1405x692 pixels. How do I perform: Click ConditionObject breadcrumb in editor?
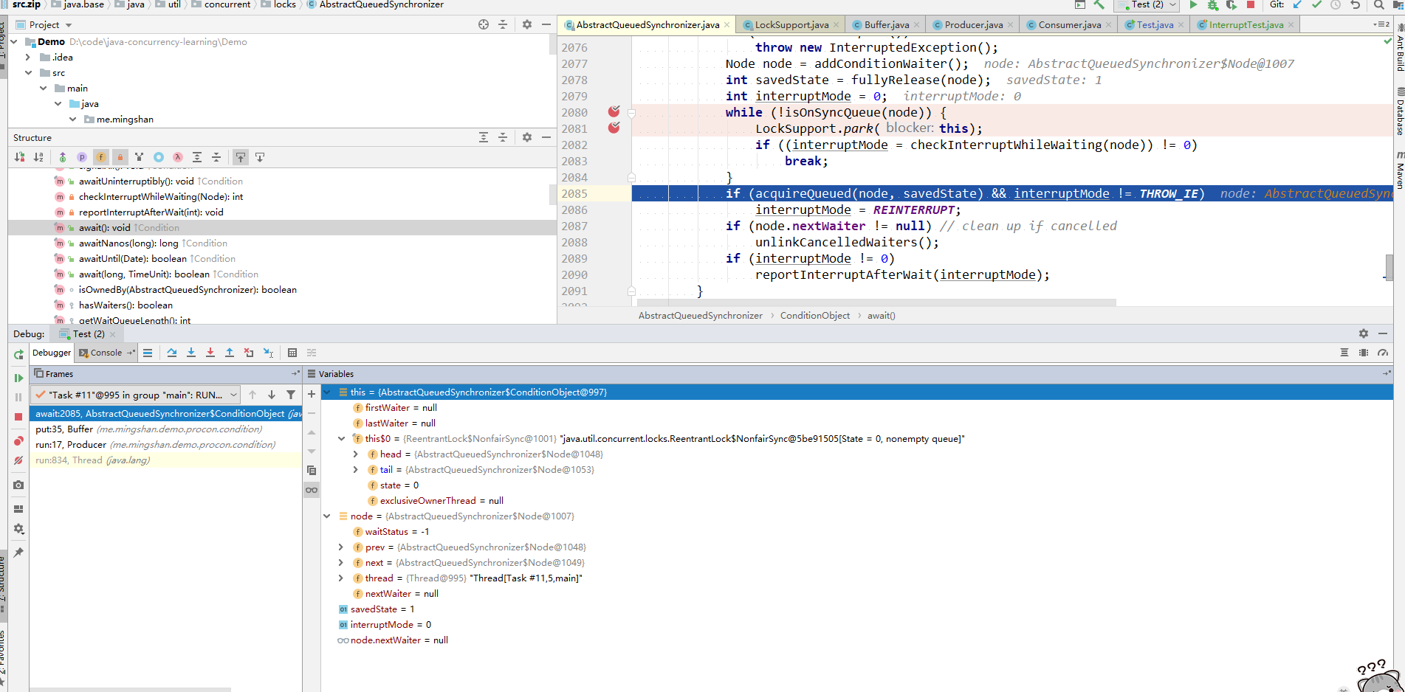pyautogui.click(x=815, y=315)
